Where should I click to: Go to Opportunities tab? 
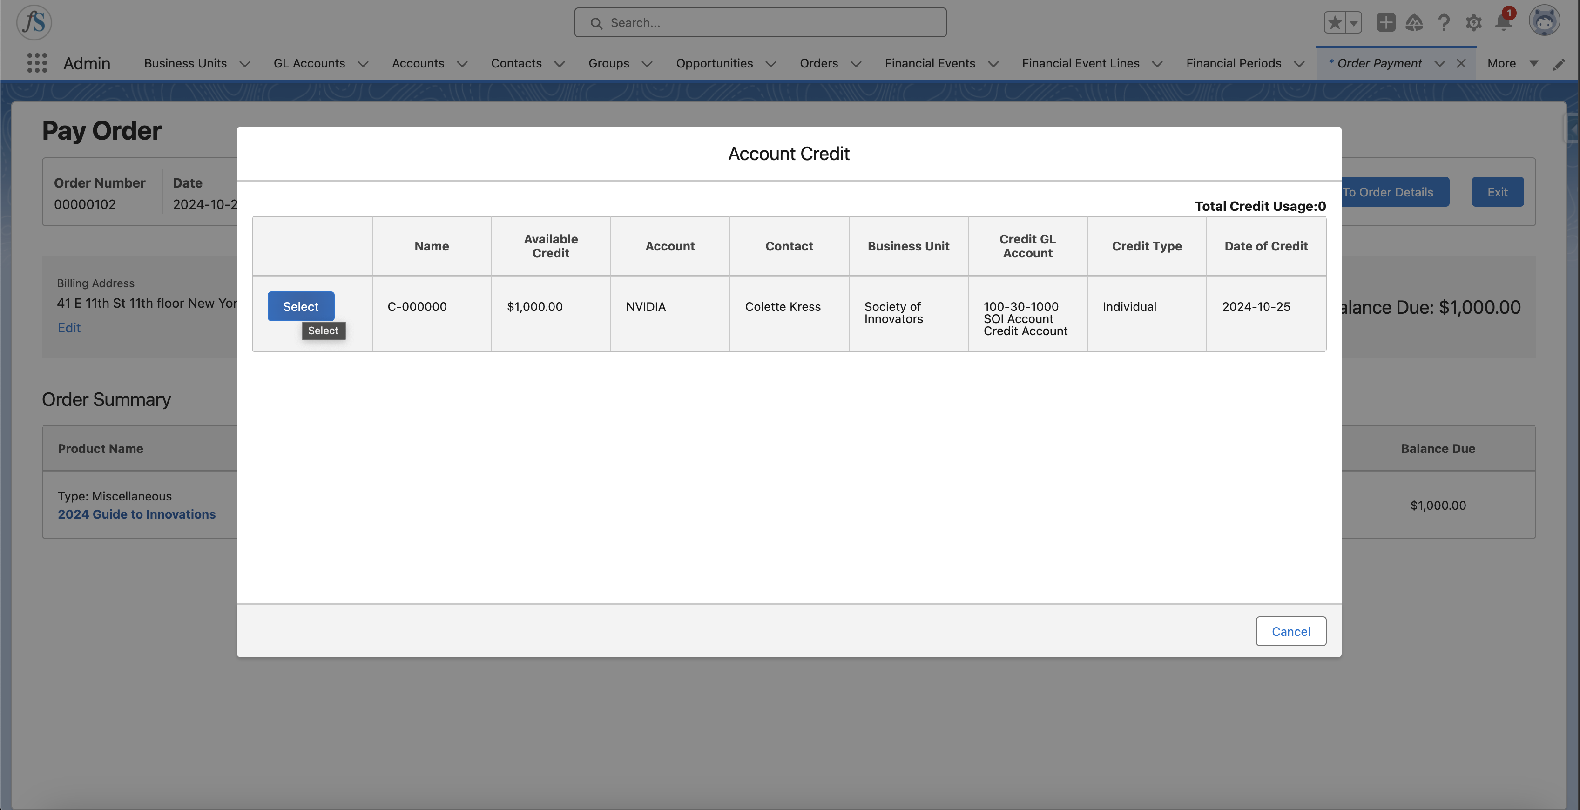tap(714, 63)
